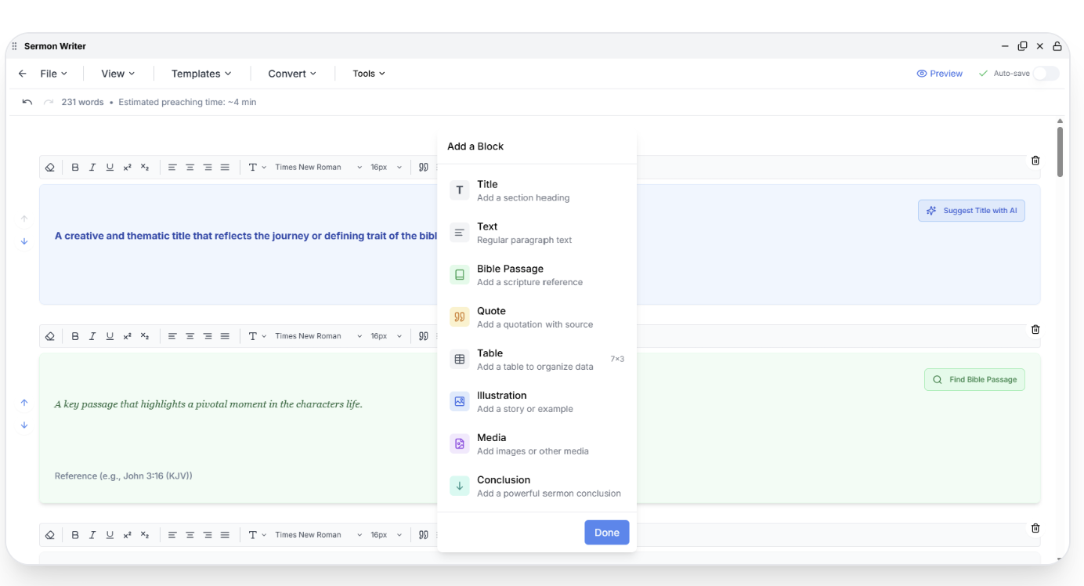This screenshot has width=1084, height=586.
Task: Click the move block down arrow
Action: pyautogui.click(x=23, y=243)
